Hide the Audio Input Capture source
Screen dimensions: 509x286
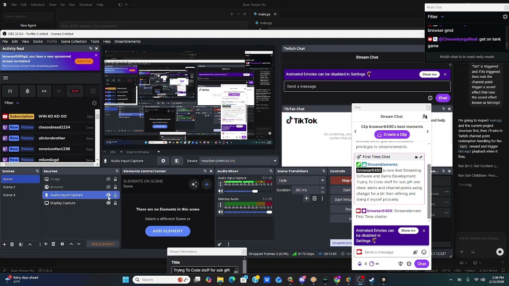pyautogui.click(x=108, y=195)
